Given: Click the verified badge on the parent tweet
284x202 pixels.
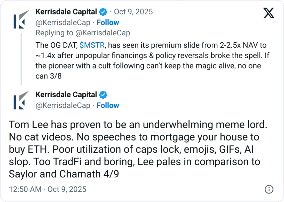Looking at the screenshot, I should pos(103,12).
